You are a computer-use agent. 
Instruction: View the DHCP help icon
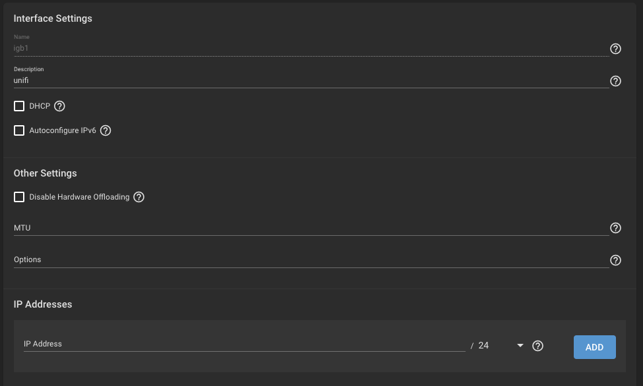click(59, 106)
